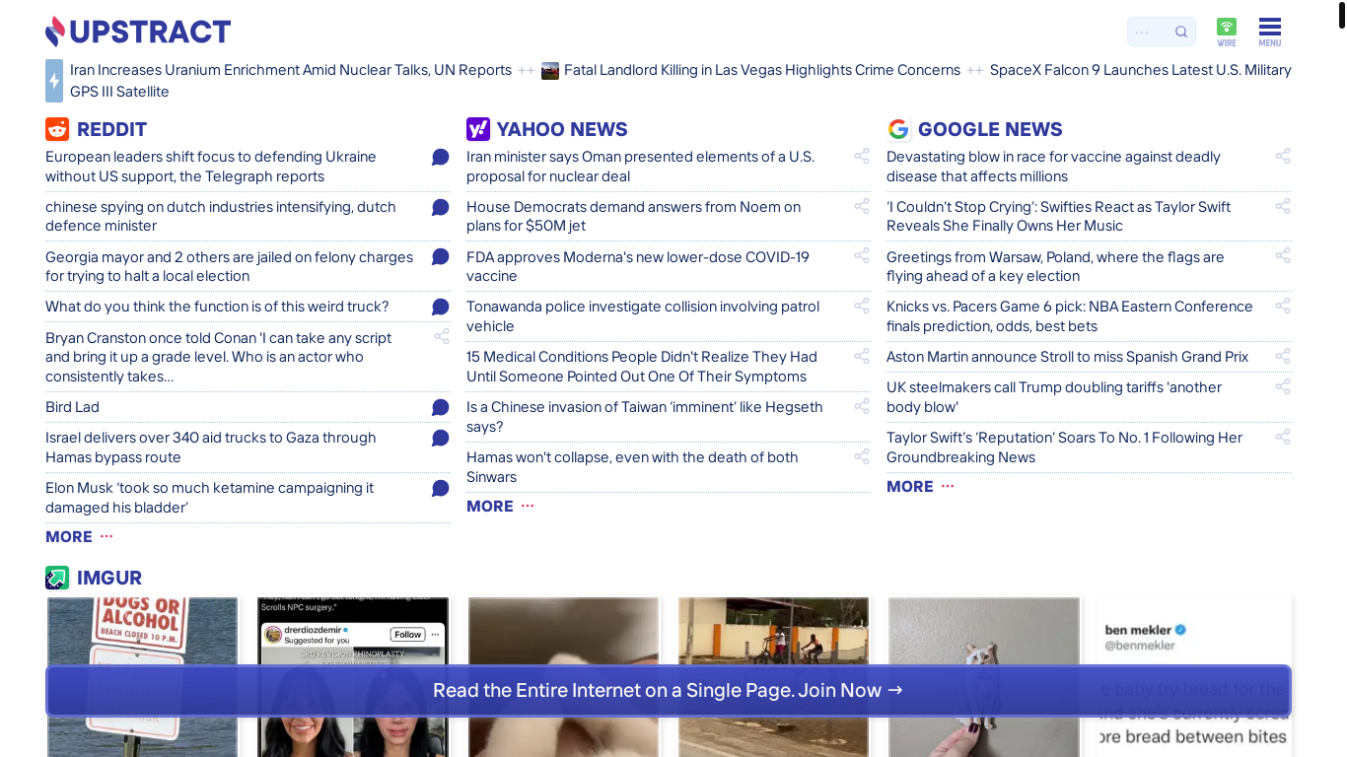Read Hamas won't collapse Sinwars headline
This screenshot has width=1347, height=757.
(632, 467)
